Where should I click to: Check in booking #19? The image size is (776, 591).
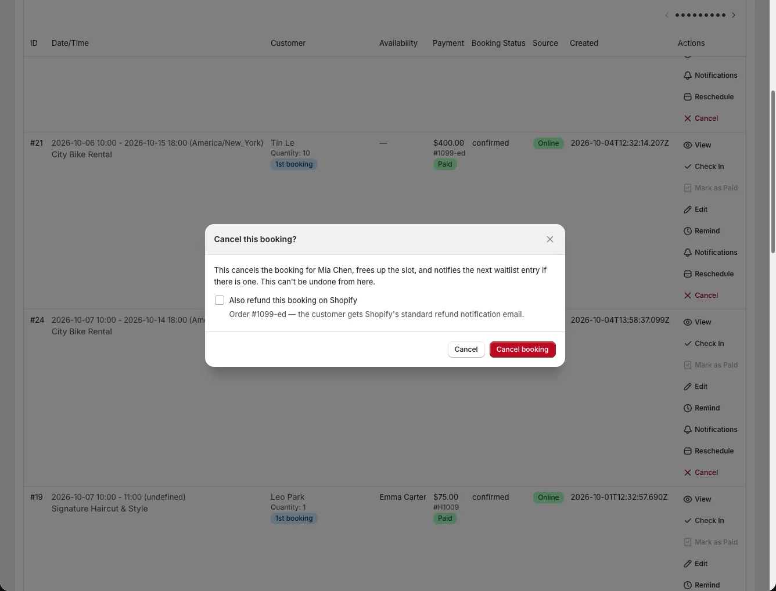[x=704, y=521]
